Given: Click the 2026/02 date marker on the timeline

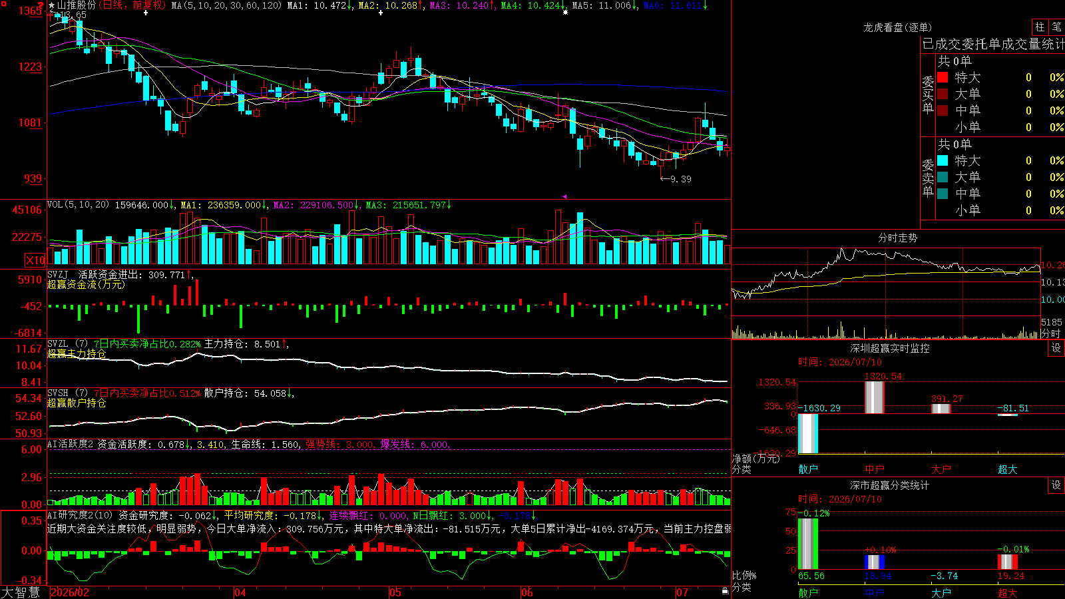Looking at the screenshot, I should tap(70, 592).
